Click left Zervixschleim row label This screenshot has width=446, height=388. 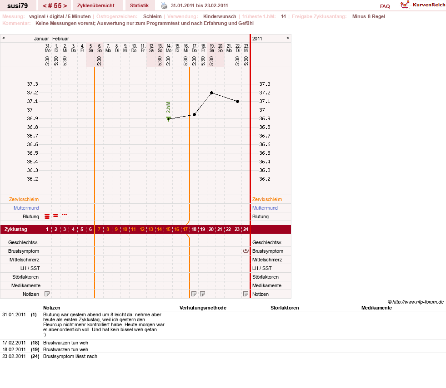tap(24, 199)
